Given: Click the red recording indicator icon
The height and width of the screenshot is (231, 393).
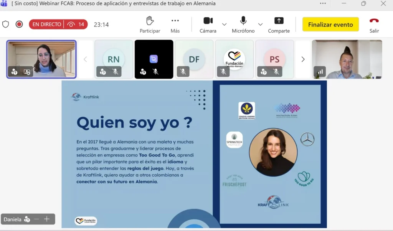Looking at the screenshot, I should 19,24.
